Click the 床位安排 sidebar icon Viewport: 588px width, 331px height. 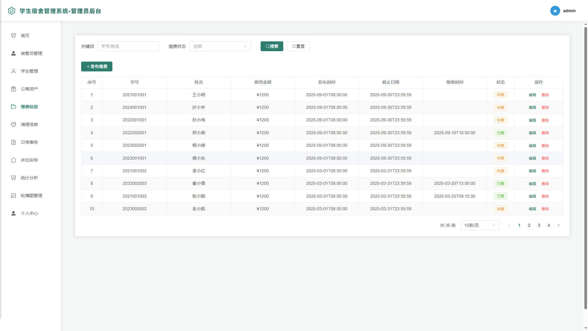coord(13,160)
